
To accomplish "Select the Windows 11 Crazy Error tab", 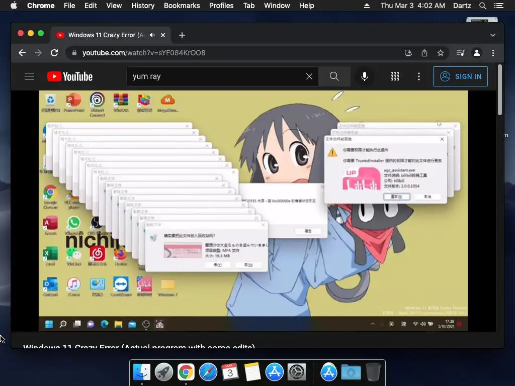I will point(110,35).
